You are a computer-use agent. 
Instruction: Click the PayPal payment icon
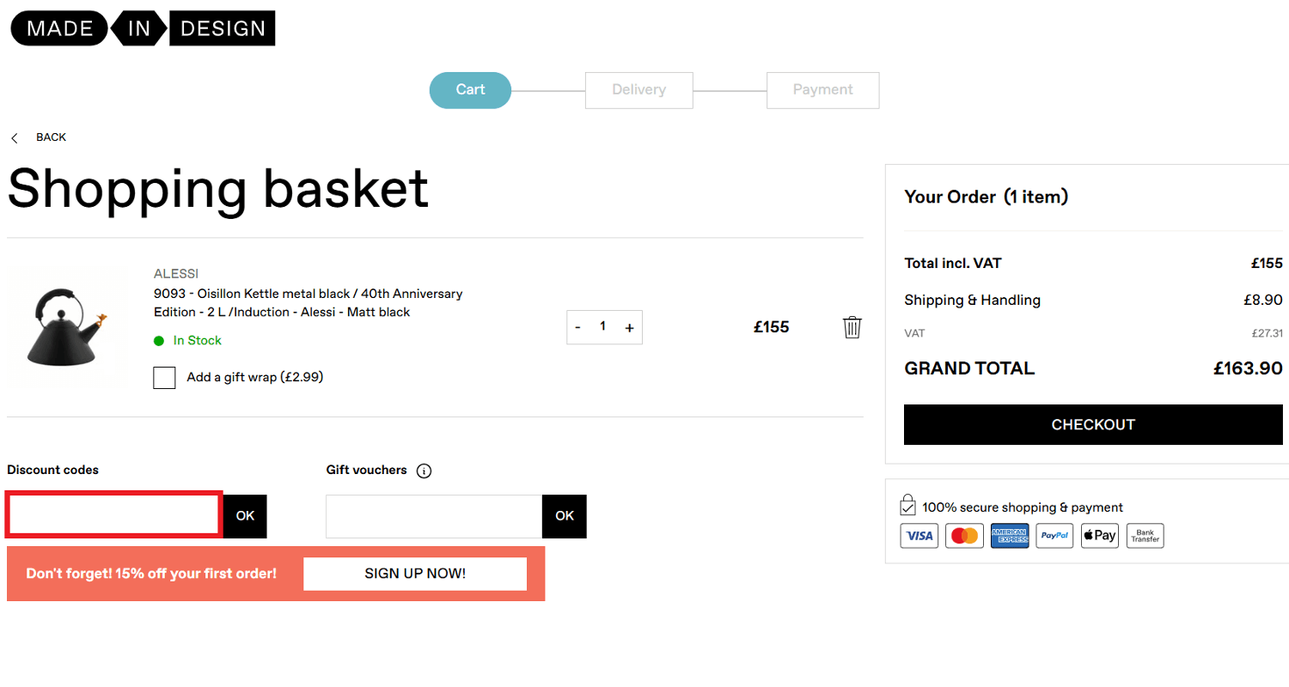tap(1054, 536)
